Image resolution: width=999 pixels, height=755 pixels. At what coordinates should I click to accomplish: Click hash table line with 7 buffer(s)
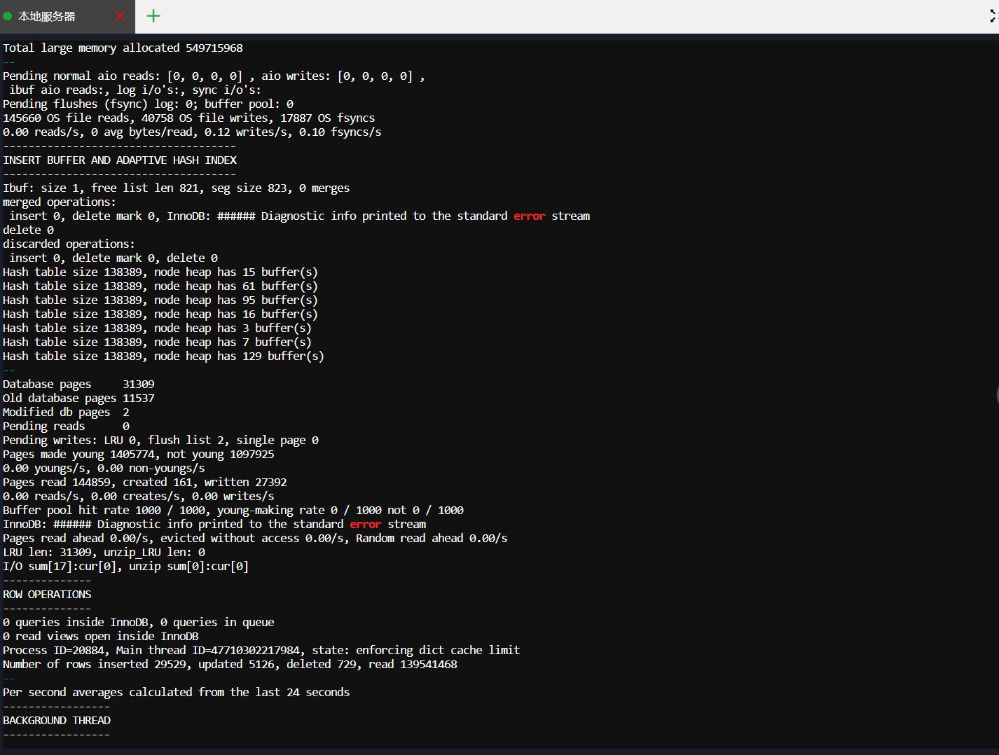pos(157,342)
